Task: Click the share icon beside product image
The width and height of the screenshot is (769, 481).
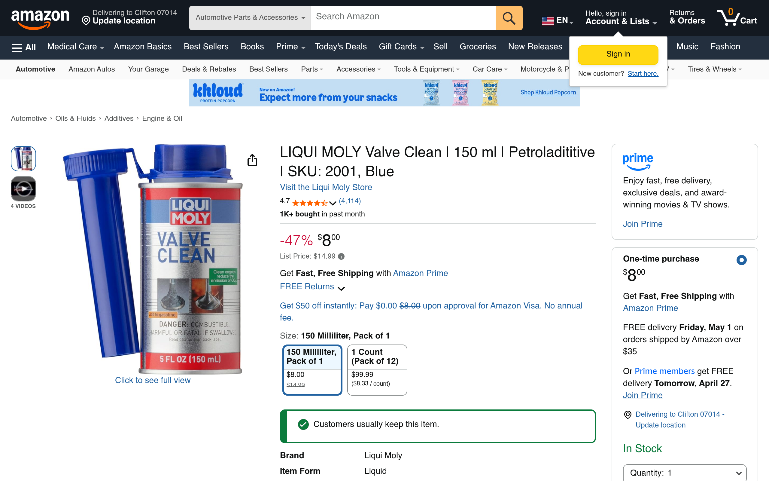Action: coord(252,160)
